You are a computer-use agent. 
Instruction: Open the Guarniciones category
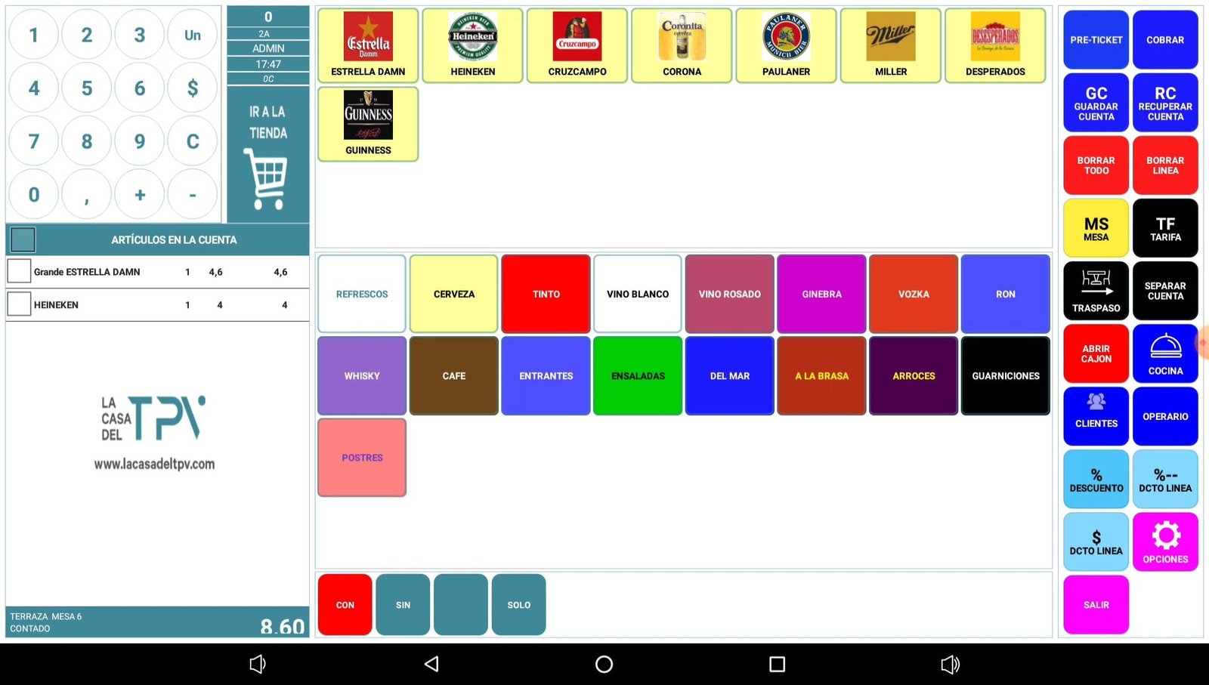coord(1005,375)
